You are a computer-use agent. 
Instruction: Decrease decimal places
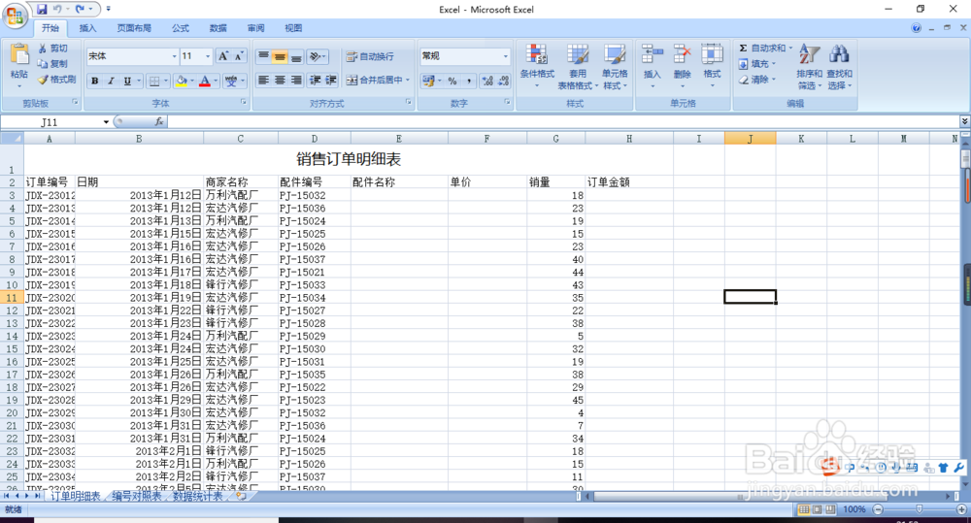(503, 82)
